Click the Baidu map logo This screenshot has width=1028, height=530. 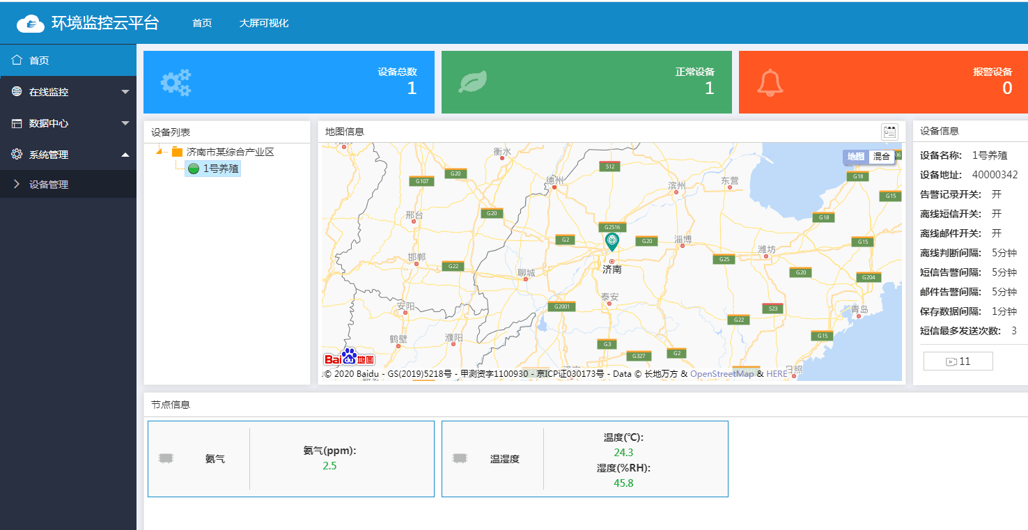349,358
